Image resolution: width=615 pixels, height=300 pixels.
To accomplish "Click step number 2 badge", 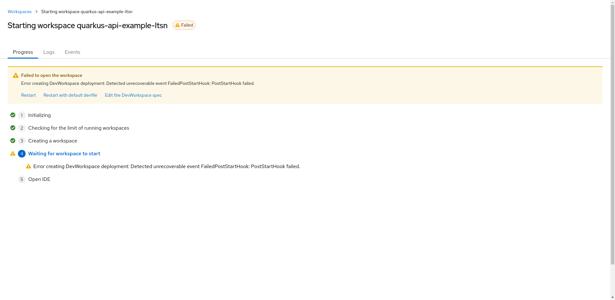I will [22, 128].
